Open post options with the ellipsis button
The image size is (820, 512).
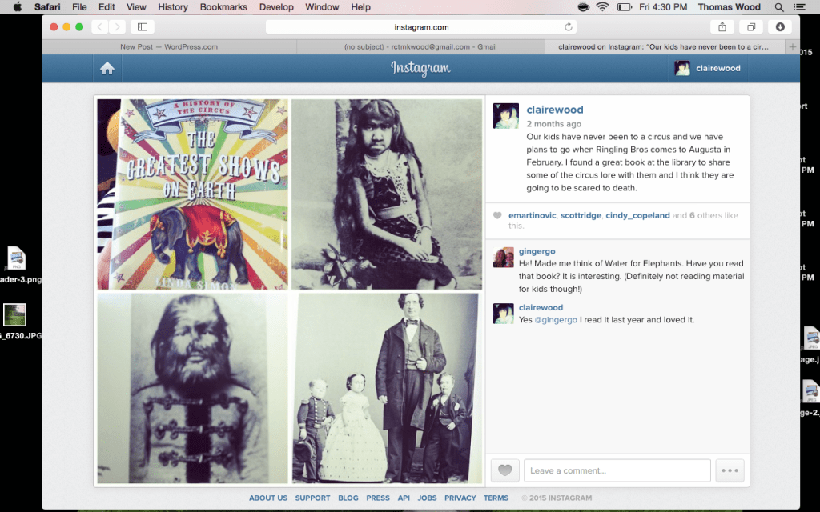click(x=730, y=470)
